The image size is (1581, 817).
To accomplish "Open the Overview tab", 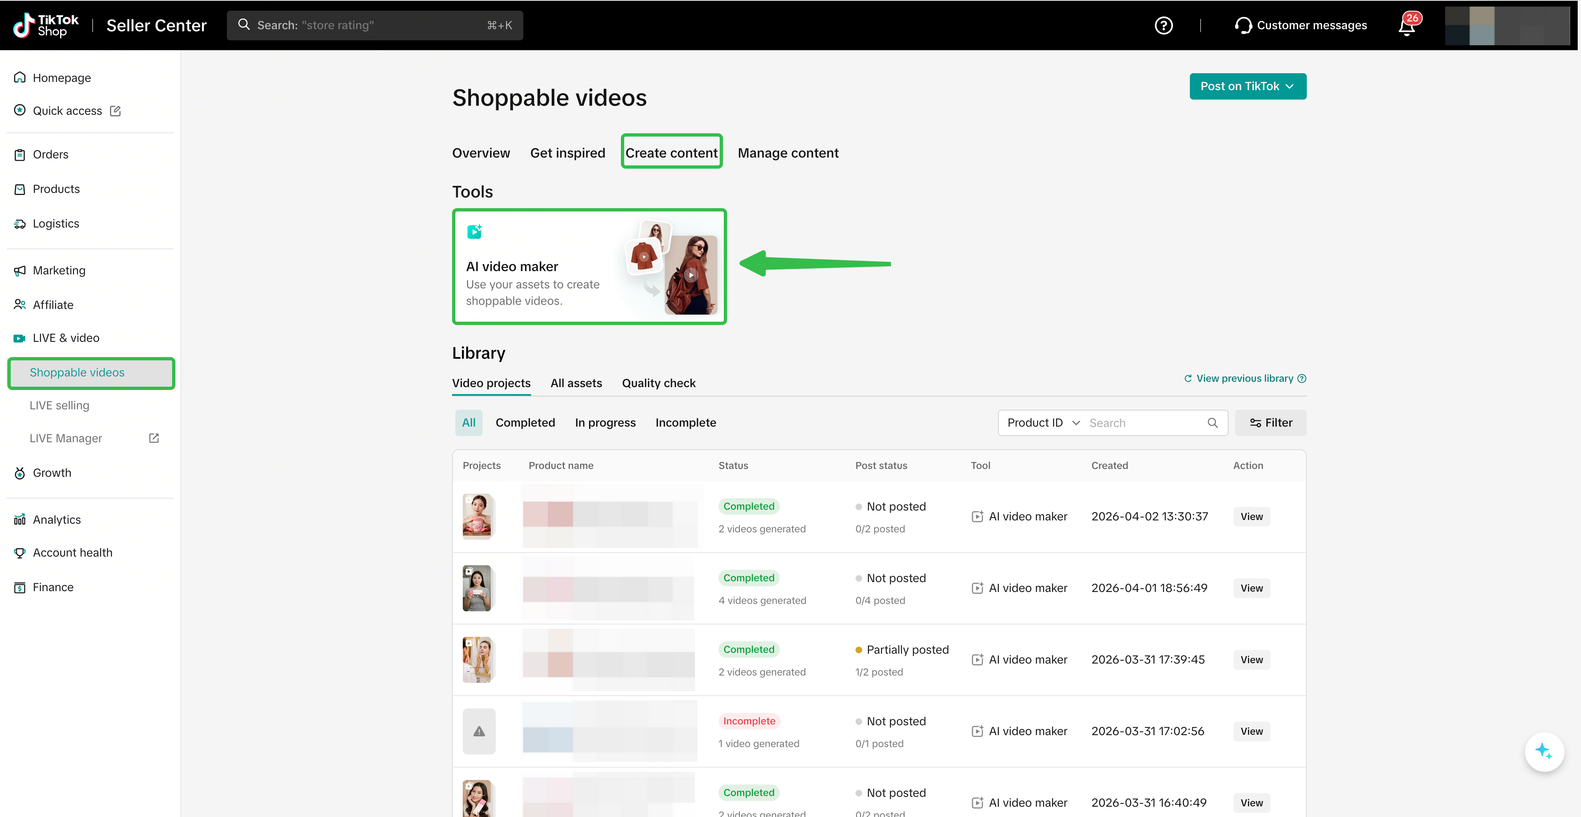I will [x=480, y=153].
